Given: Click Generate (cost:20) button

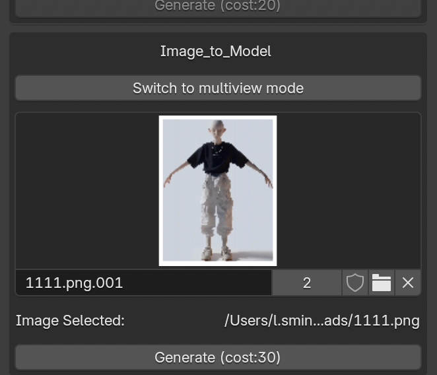Looking at the screenshot, I should tap(218, 7).
